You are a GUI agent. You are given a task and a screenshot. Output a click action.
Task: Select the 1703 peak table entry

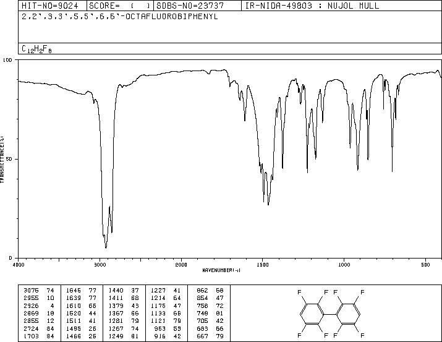tap(38, 336)
